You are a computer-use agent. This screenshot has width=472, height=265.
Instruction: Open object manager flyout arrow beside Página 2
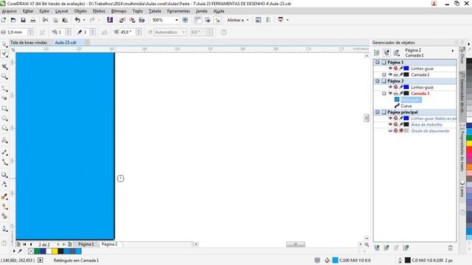click(x=453, y=51)
